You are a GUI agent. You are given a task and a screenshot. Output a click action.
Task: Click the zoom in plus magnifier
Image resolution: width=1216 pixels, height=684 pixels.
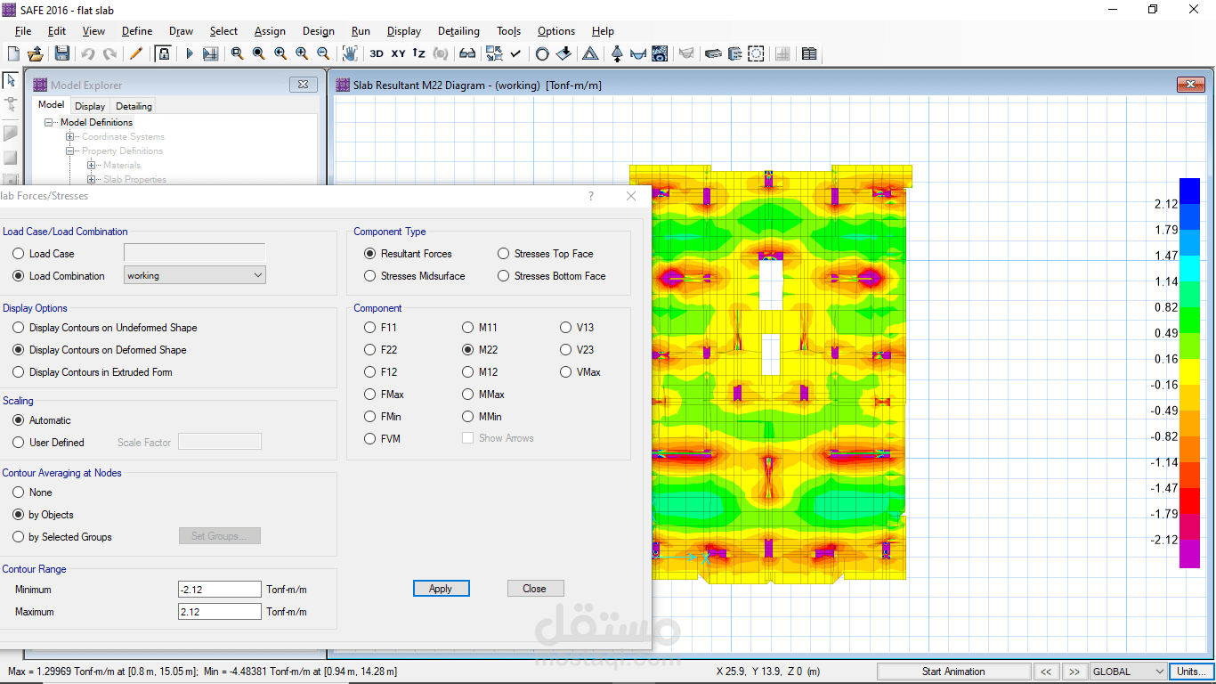[302, 53]
